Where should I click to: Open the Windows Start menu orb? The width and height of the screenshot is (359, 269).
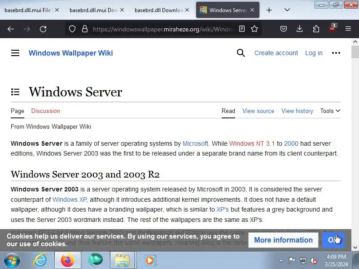[x=12, y=260]
